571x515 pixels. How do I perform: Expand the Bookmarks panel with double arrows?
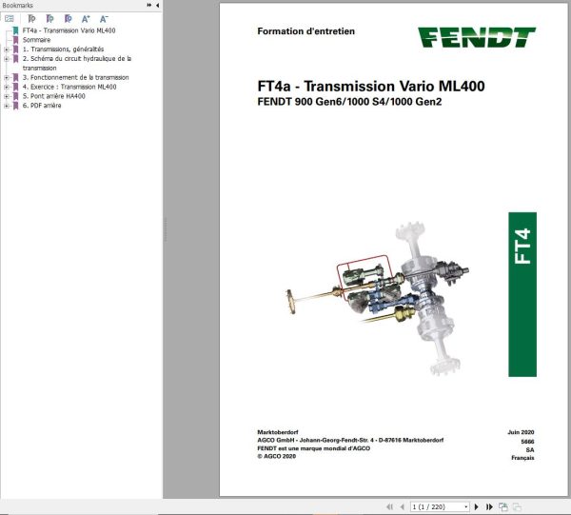pos(149,5)
